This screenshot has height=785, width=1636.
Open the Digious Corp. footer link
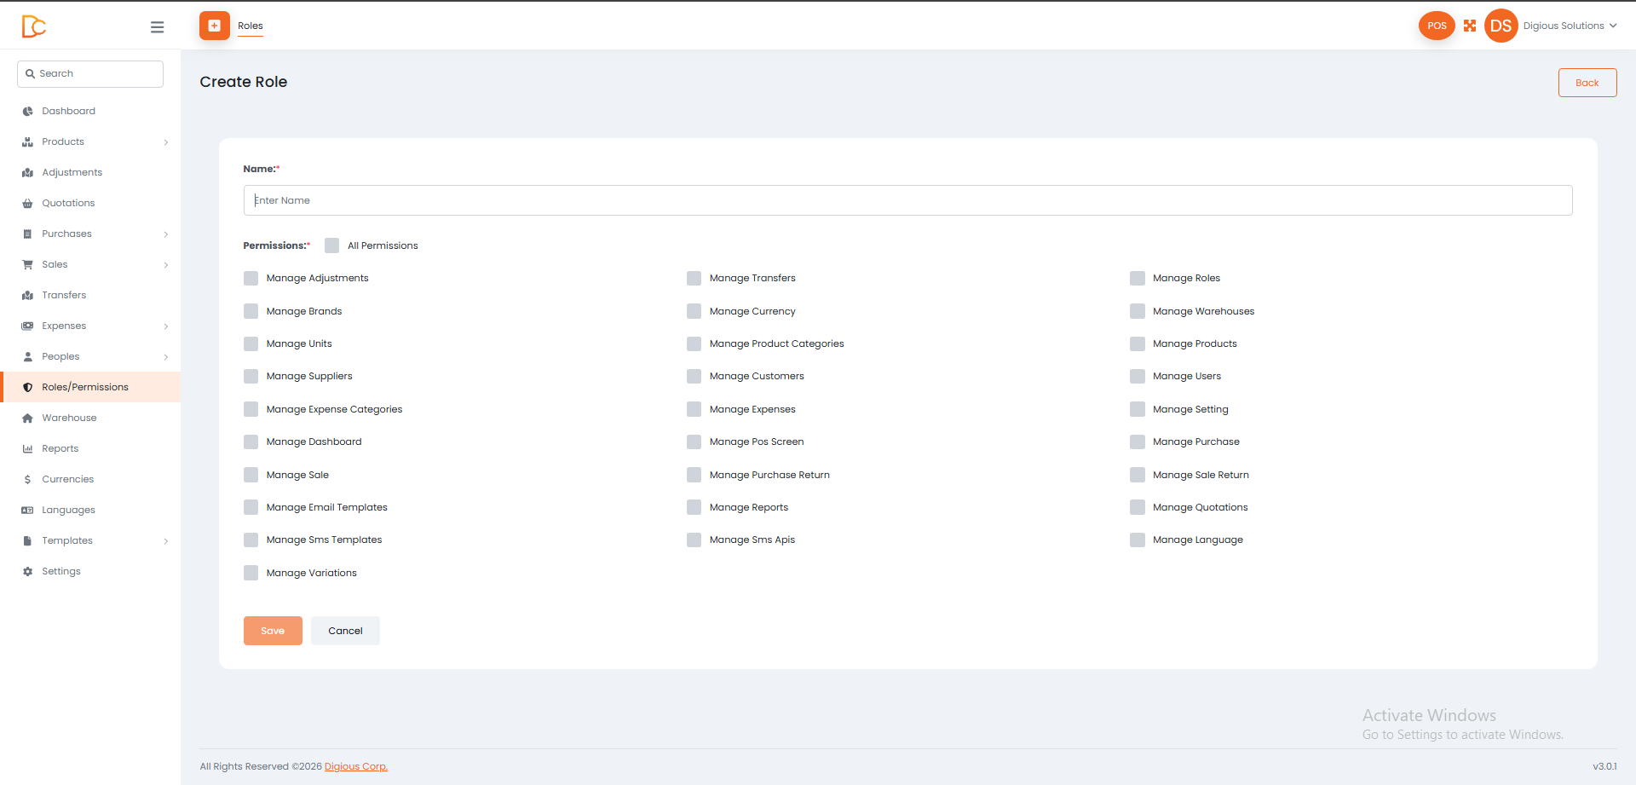click(x=356, y=766)
